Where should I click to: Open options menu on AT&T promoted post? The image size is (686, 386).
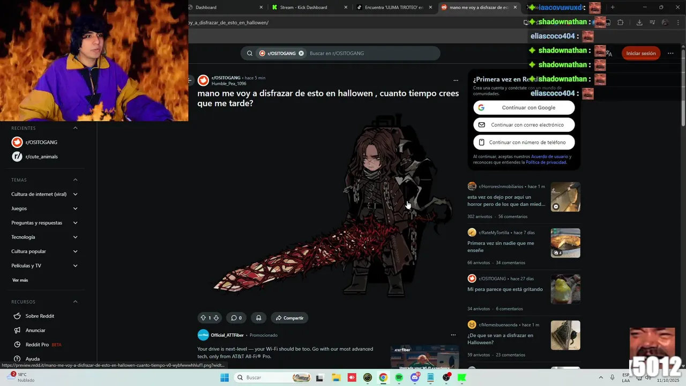pyautogui.click(x=453, y=335)
